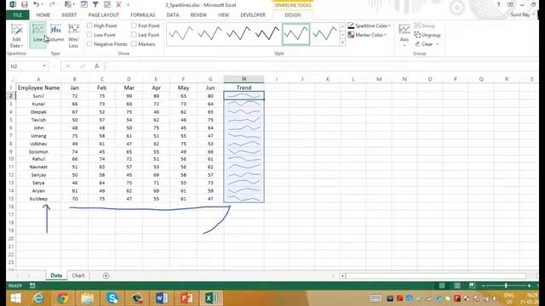This screenshot has width=545, height=306.
Task: Expand the sparkline style gallery more arrow
Action: pyautogui.click(x=342, y=42)
